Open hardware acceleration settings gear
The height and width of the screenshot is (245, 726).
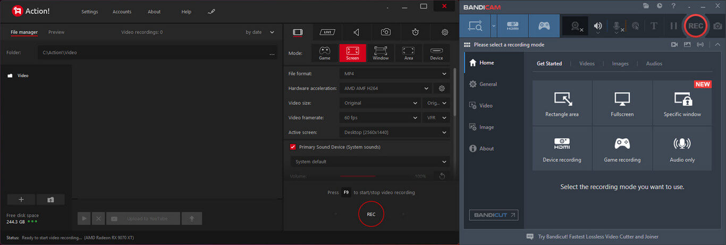click(x=441, y=89)
